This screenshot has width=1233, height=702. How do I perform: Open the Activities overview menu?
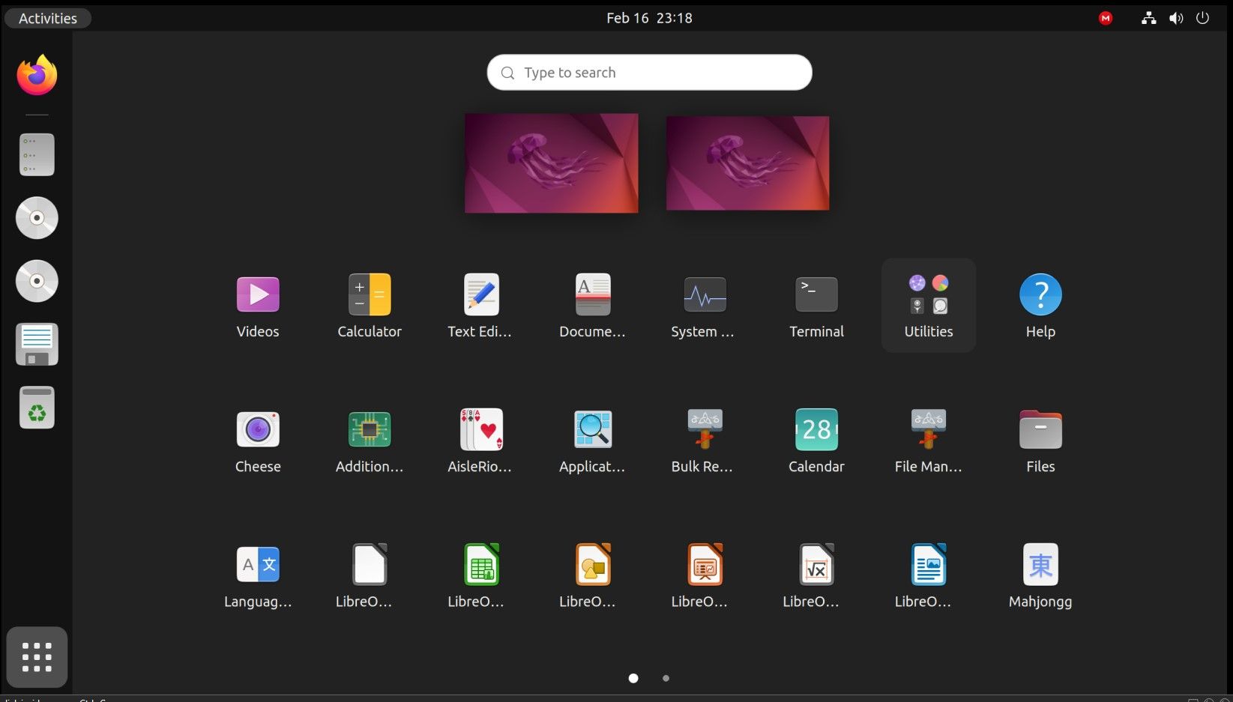click(x=47, y=18)
